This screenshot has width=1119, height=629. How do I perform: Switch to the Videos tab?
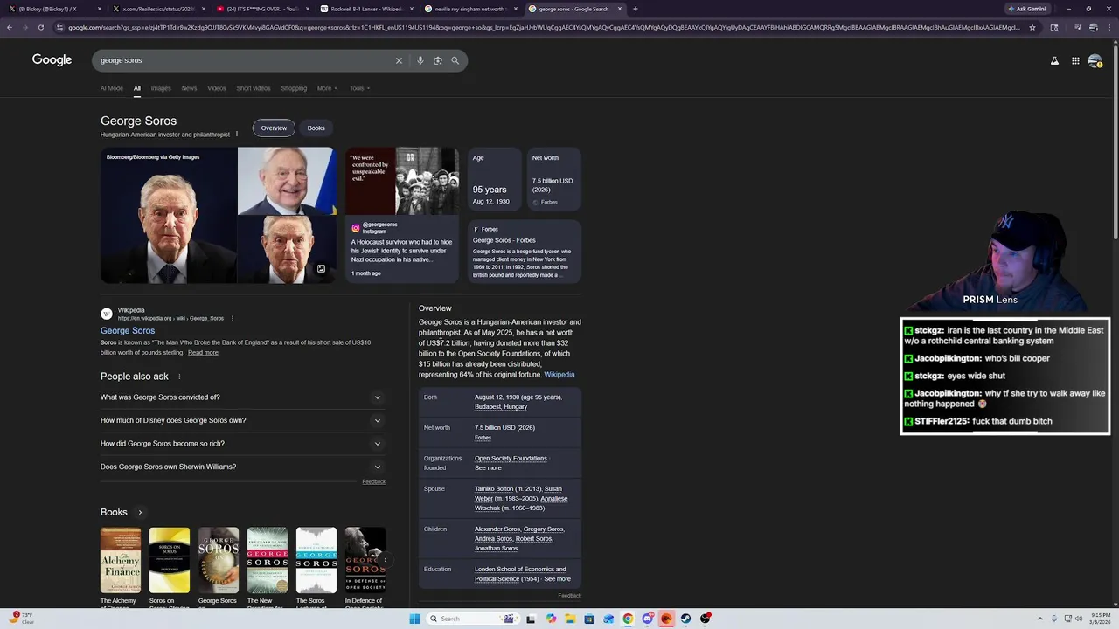(217, 88)
